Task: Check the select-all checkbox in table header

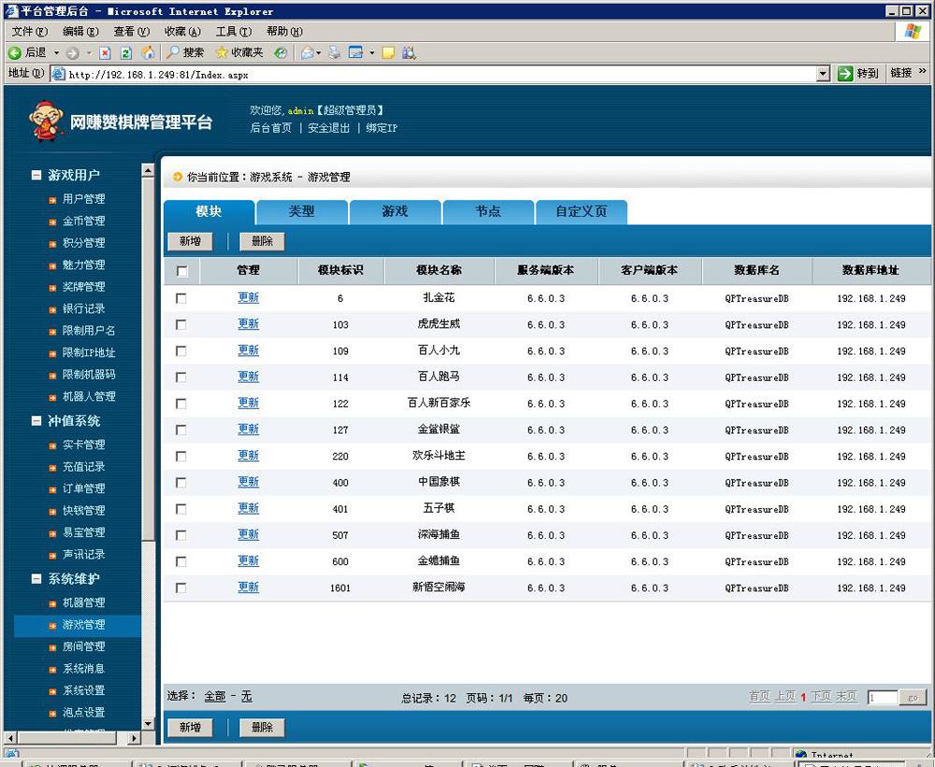Action: click(x=181, y=271)
